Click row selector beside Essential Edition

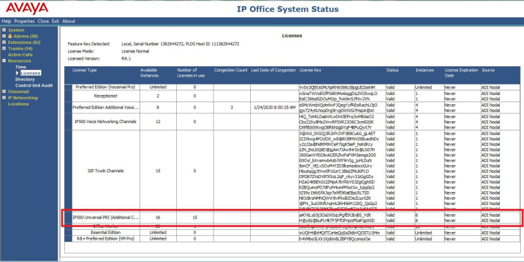point(69,233)
